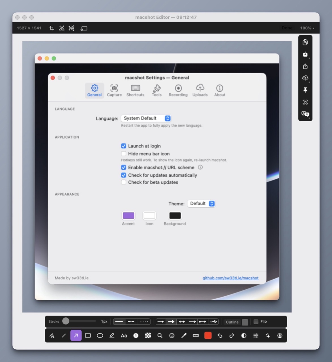Click the text recognition scan icon

click(305, 102)
